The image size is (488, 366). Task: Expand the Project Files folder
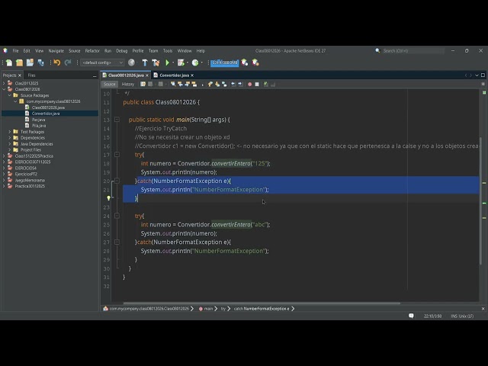click(10, 149)
